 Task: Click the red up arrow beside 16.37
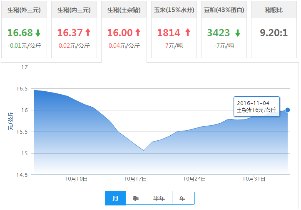point(88,33)
